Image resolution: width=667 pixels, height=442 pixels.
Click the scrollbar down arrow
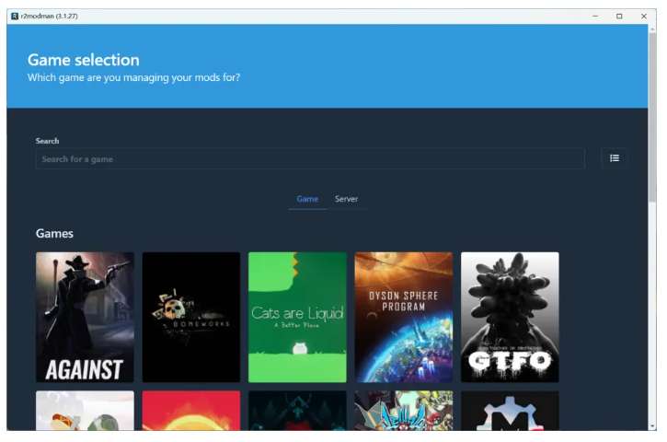[x=653, y=425]
